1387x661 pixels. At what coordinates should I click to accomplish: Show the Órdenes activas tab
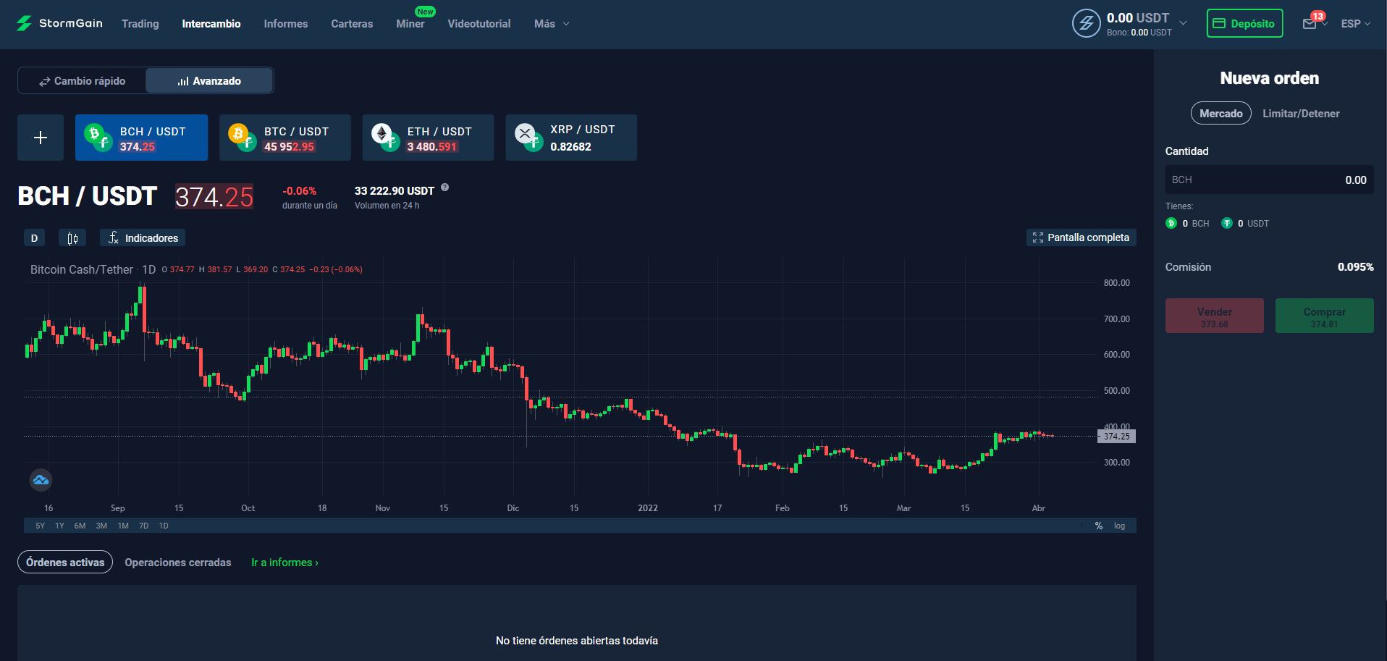65,563
